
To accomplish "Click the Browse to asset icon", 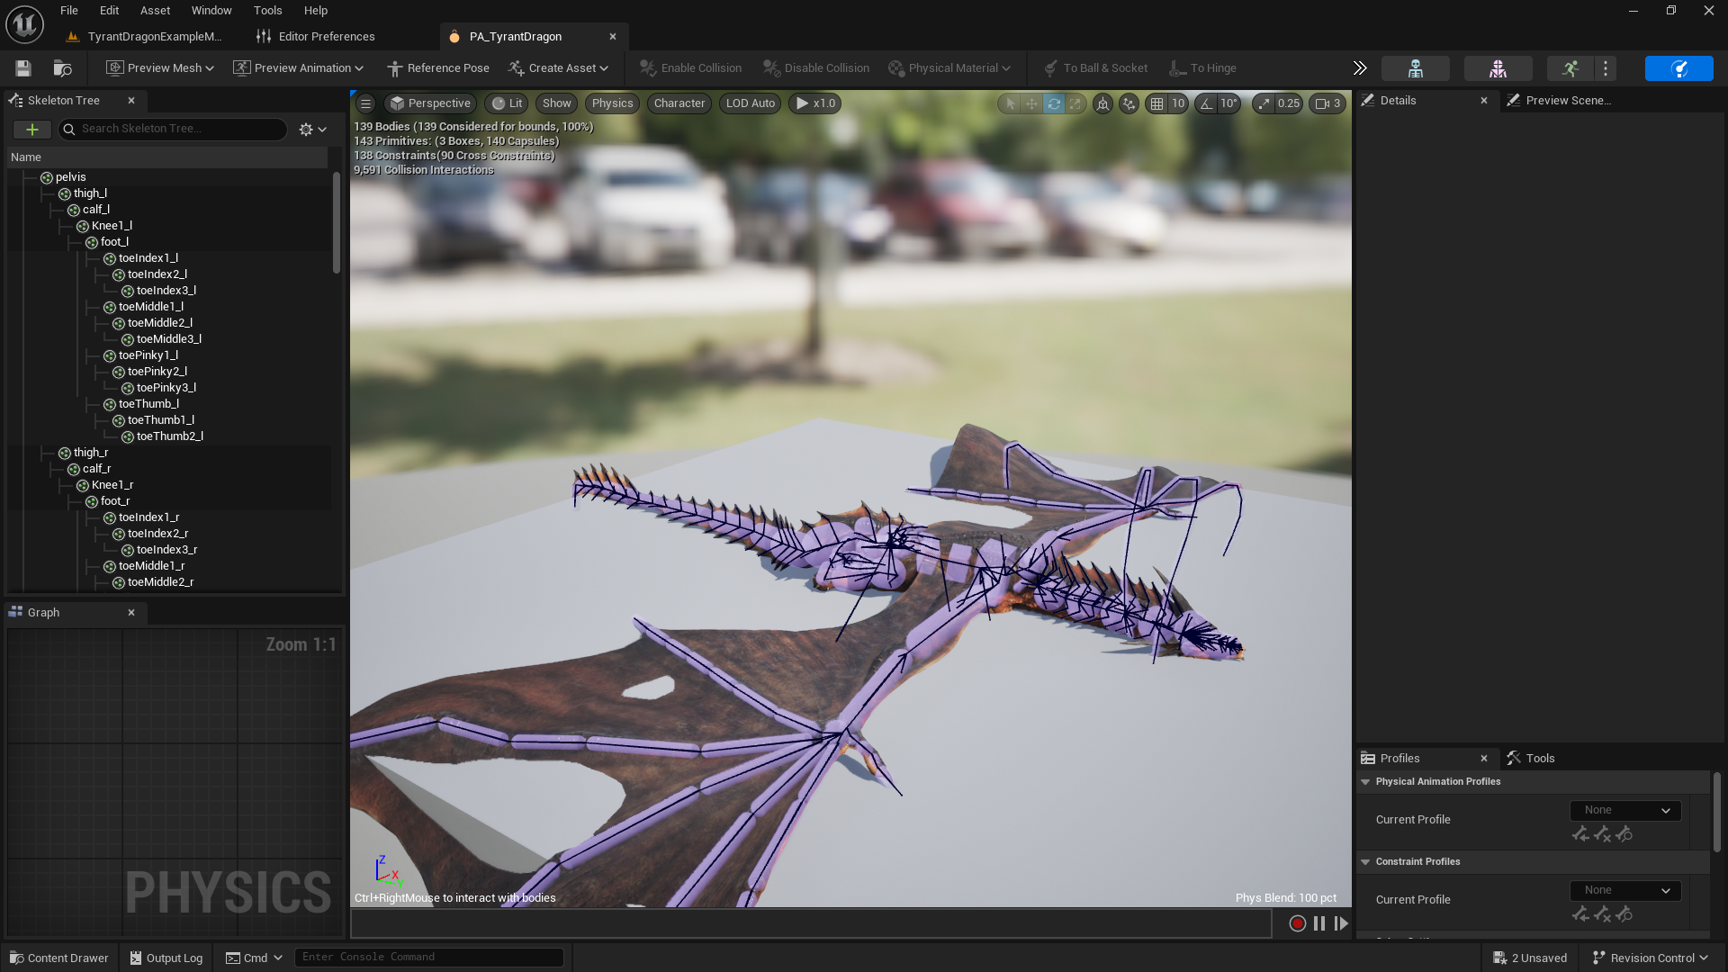I will (62, 68).
